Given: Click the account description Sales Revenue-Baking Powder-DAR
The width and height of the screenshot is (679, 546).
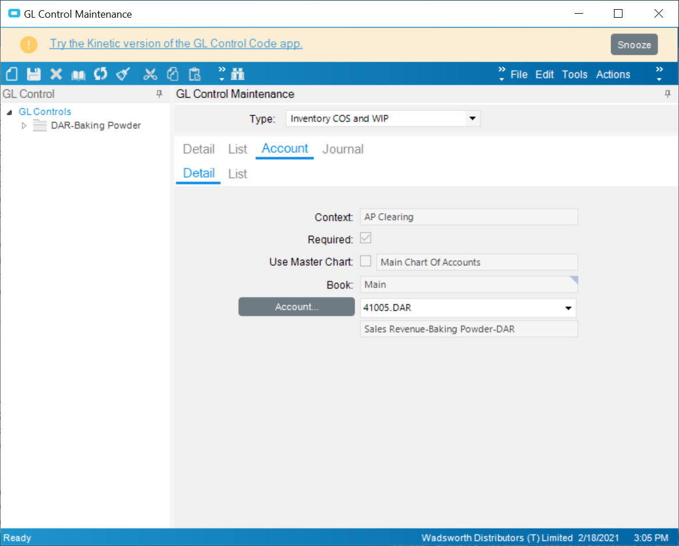Looking at the screenshot, I should tap(468, 329).
